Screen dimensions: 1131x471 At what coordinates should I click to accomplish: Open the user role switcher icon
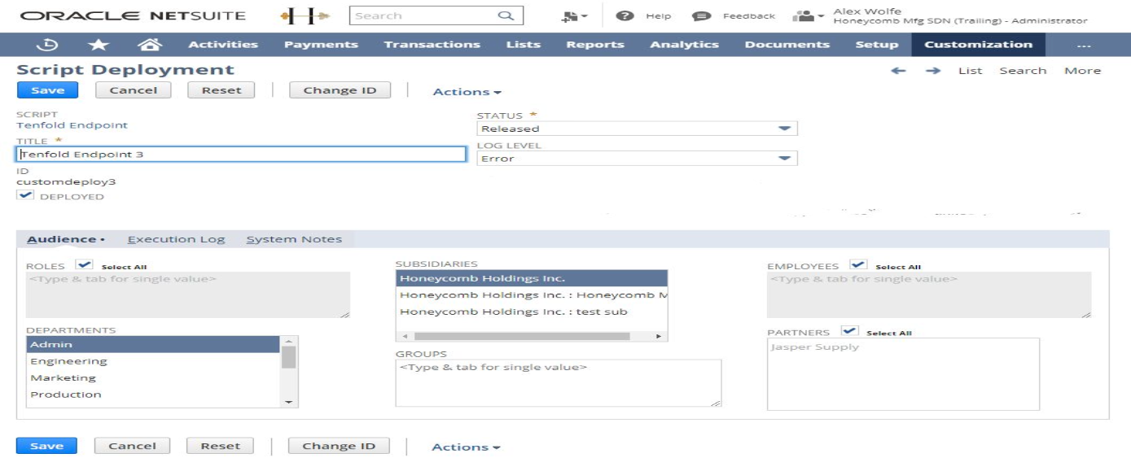pyautogui.click(x=808, y=16)
